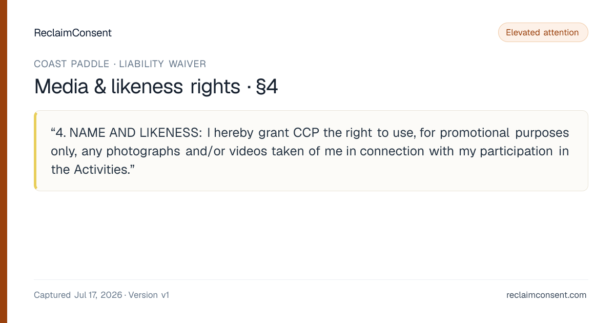Click the word "photographs" in the clause
This screenshot has width=615, height=323.
pos(143,151)
